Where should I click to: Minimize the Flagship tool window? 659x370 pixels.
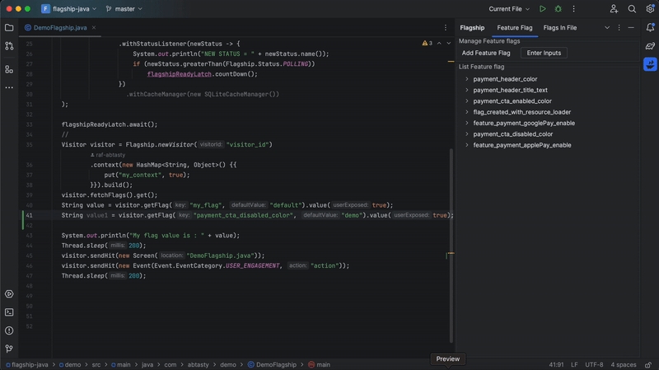pos(633,27)
